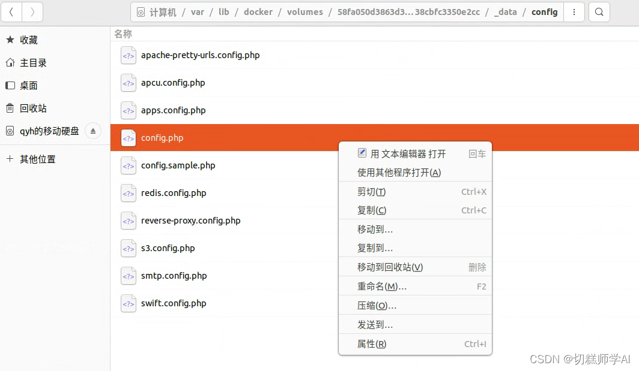Go to _data in the path bar

pos(505,12)
